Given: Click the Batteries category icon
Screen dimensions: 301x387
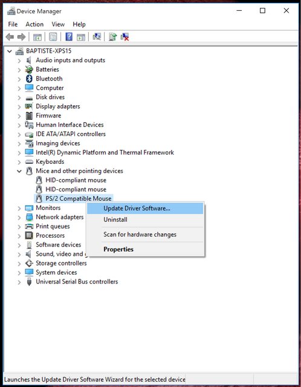Looking at the screenshot, I should (x=29, y=70).
